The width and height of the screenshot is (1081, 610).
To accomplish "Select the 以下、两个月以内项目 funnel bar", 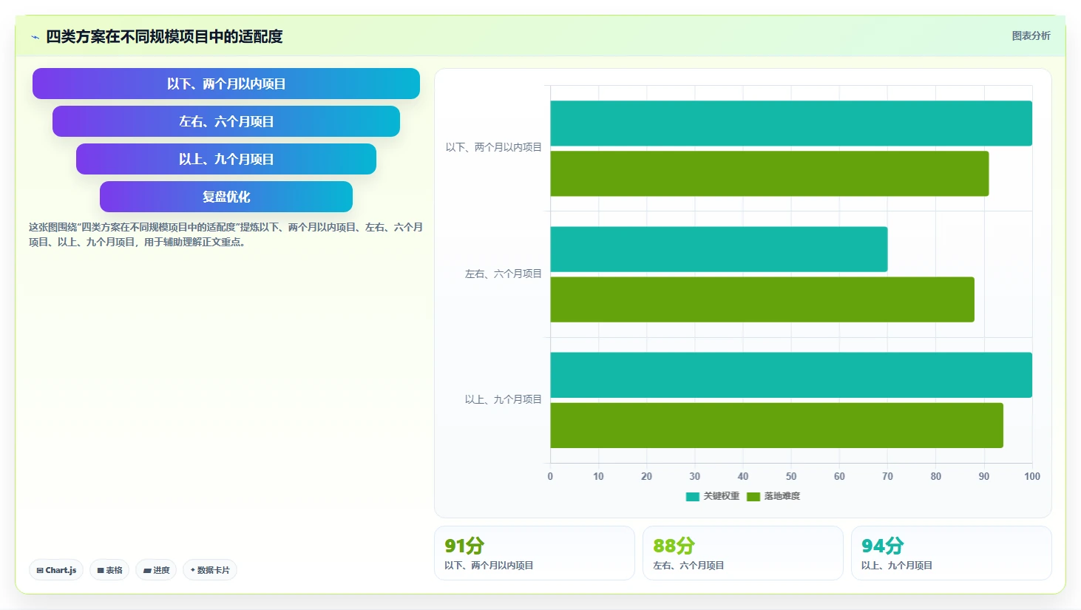I will tap(226, 84).
